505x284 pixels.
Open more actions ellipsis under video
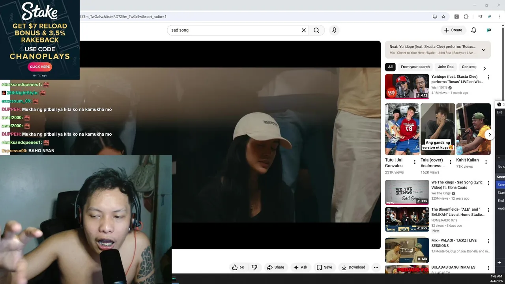tap(376, 267)
